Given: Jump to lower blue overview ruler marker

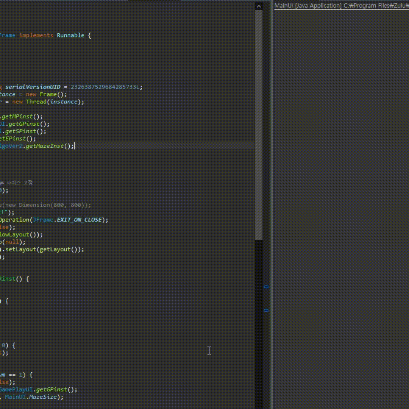Looking at the screenshot, I should click(266, 311).
